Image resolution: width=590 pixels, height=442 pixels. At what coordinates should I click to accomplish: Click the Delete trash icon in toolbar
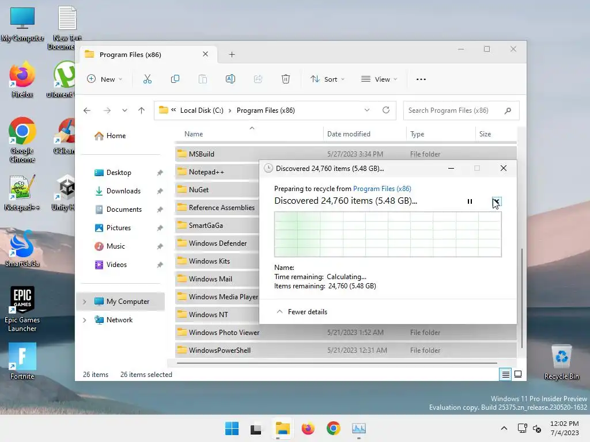pyautogui.click(x=286, y=79)
